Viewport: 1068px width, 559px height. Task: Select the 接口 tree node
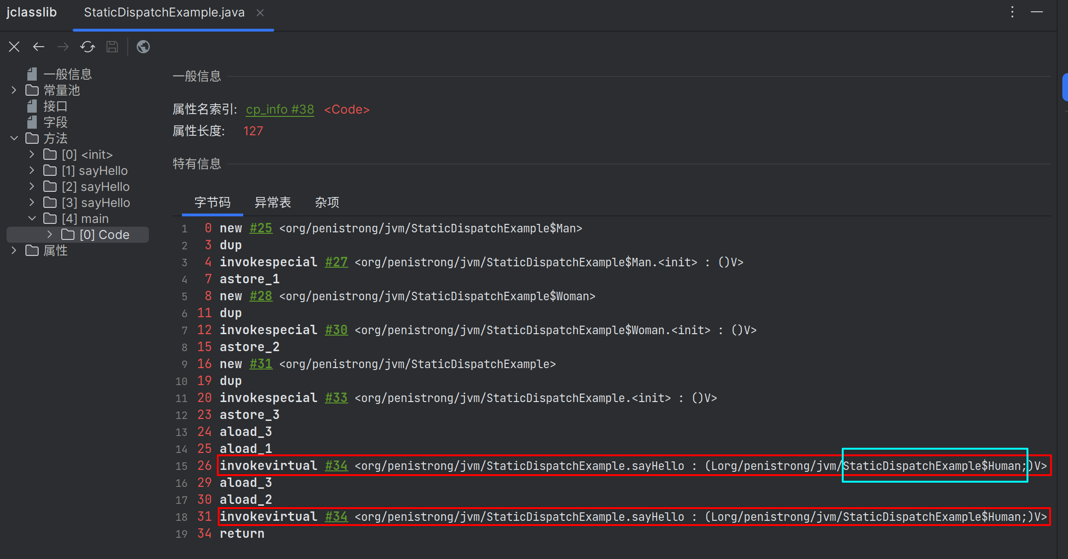55,106
